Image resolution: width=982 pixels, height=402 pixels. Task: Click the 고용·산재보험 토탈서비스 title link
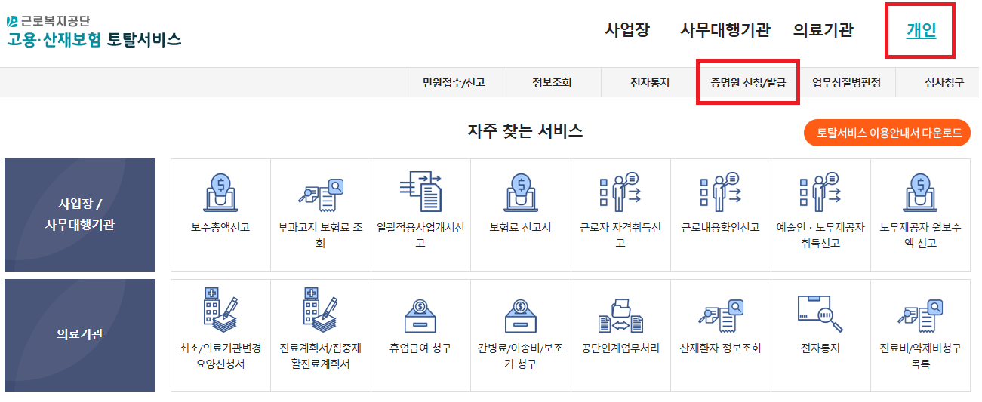click(x=94, y=39)
